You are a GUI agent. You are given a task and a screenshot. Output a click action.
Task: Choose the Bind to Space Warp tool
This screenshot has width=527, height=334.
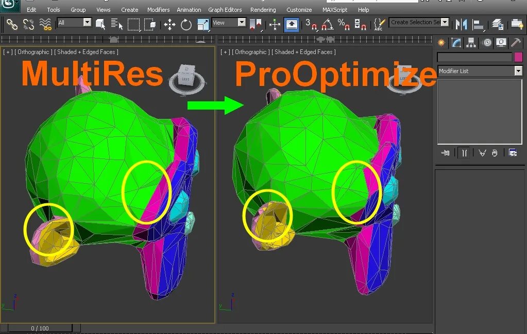tap(45, 24)
